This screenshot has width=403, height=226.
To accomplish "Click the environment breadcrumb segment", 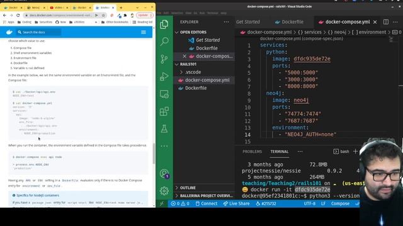I will click(x=369, y=32).
